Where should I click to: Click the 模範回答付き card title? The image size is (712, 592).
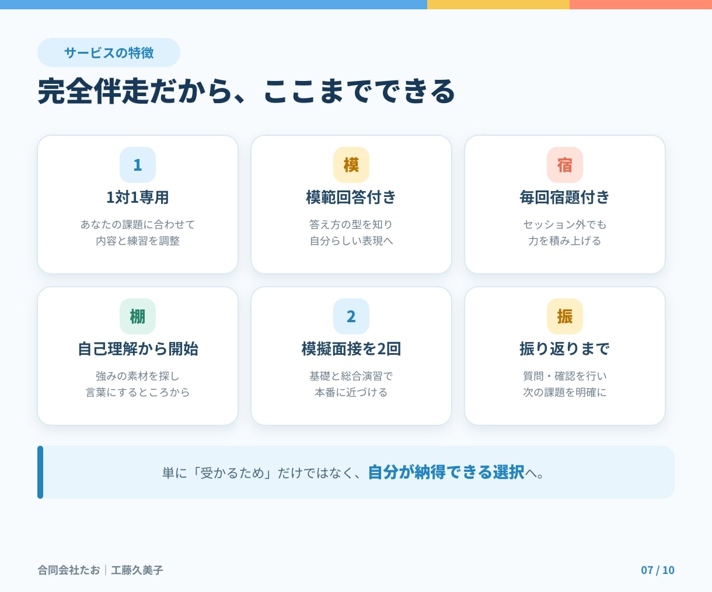coord(351,198)
